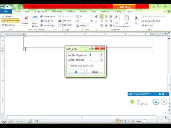Click the Delete table icon
The image size is (171, 128).
coord(25,18)
